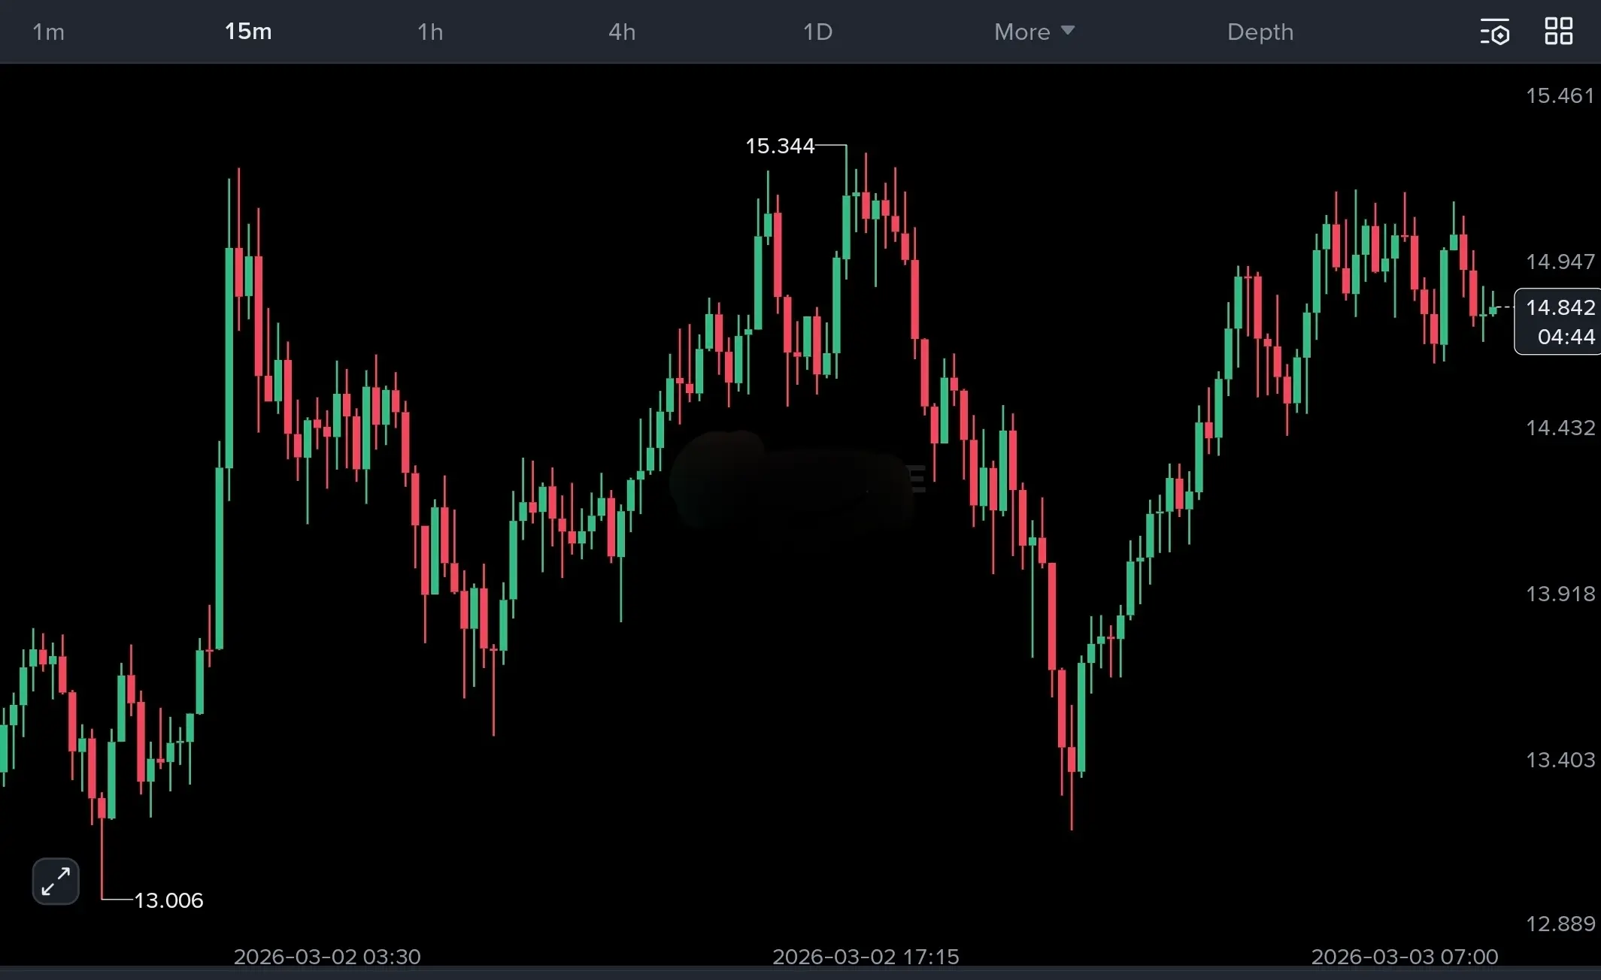Screen dimensions: 1601x980
Task: Click the 13.006 low price marker
Action: tap(168, 900)
